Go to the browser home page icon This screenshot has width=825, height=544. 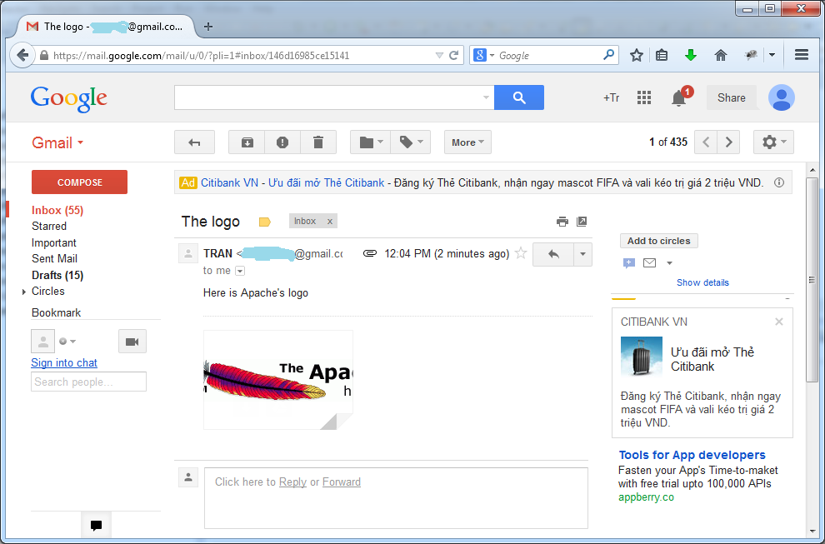pyautogui.click(x=721, y=55)
